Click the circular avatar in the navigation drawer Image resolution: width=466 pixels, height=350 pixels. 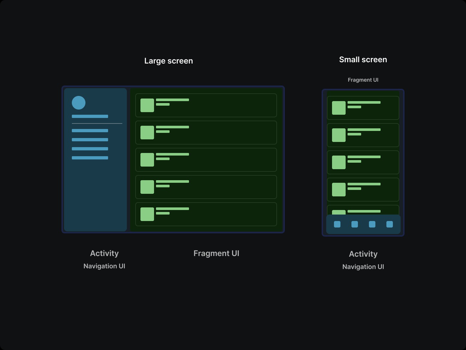pos(79,103)
